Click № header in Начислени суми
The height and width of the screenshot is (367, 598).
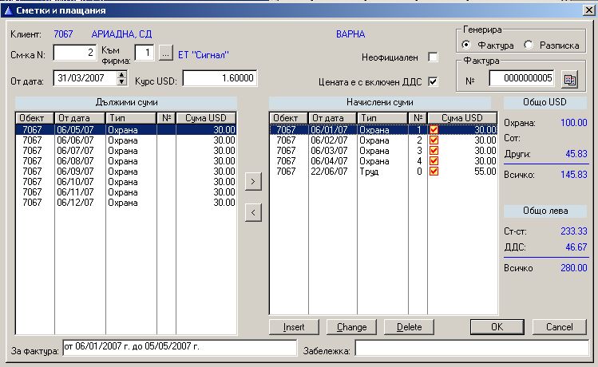tap(418, 118)
